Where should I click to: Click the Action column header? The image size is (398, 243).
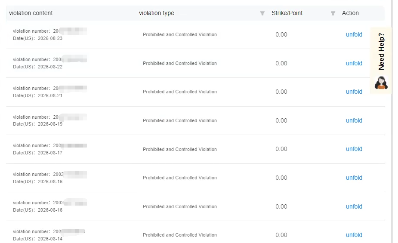(x=350, y=13)
